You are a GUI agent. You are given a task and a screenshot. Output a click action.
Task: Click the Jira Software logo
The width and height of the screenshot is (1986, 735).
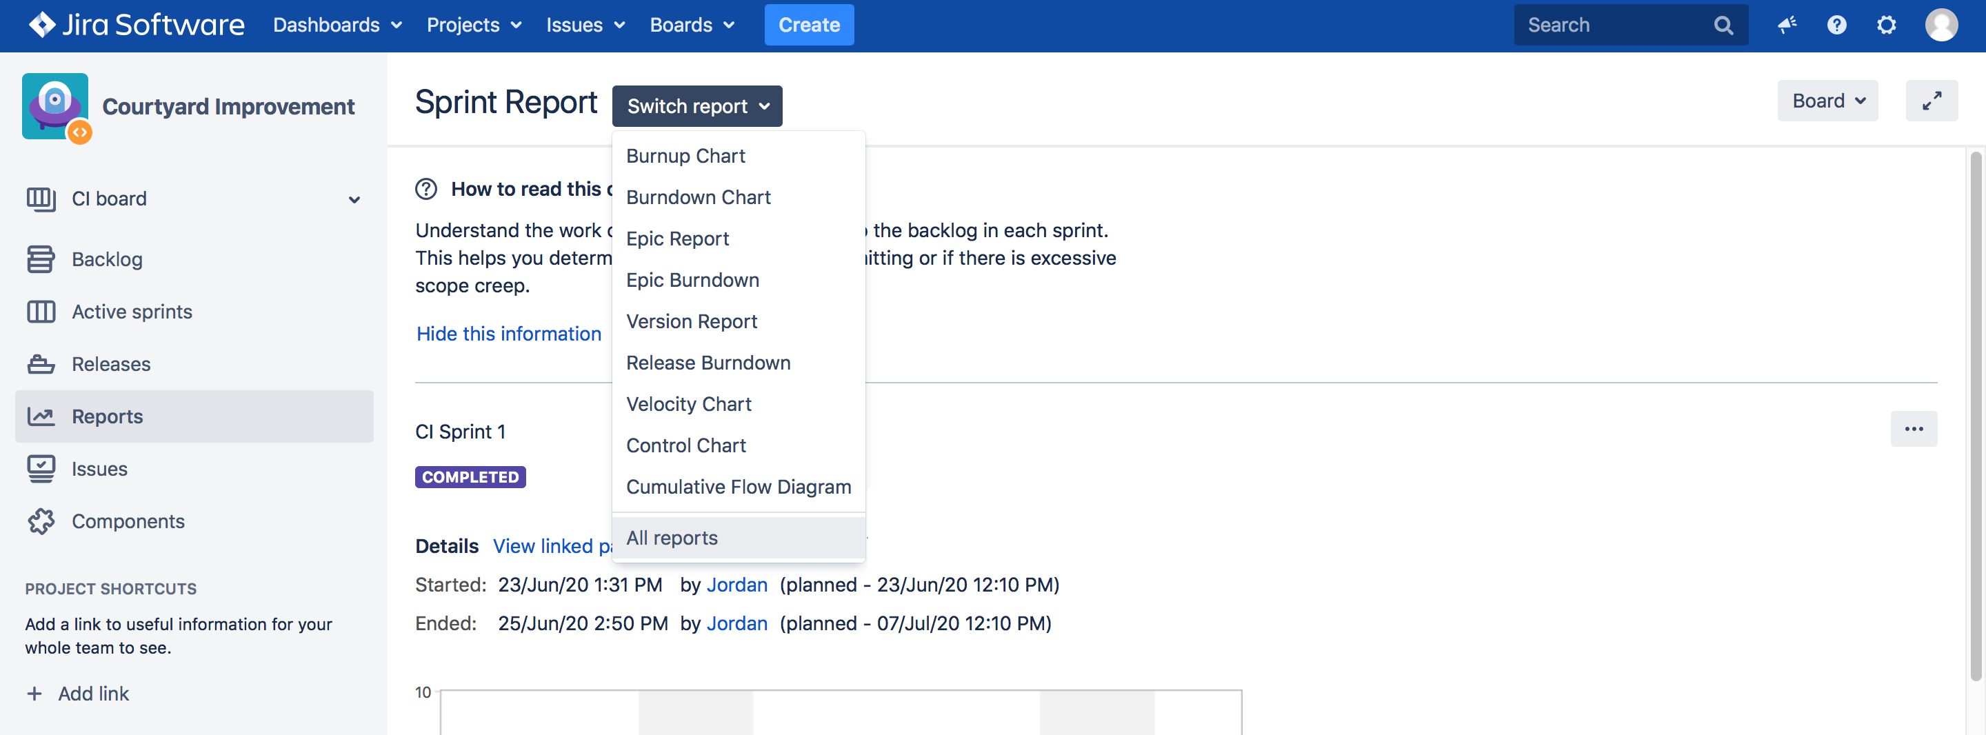[x=137, y=26]
